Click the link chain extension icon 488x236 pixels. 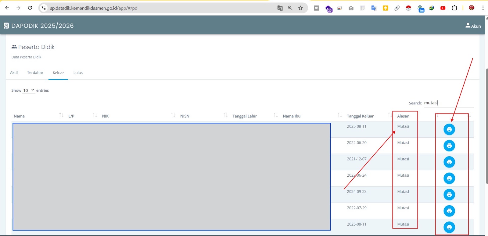(x=397, y=8)
